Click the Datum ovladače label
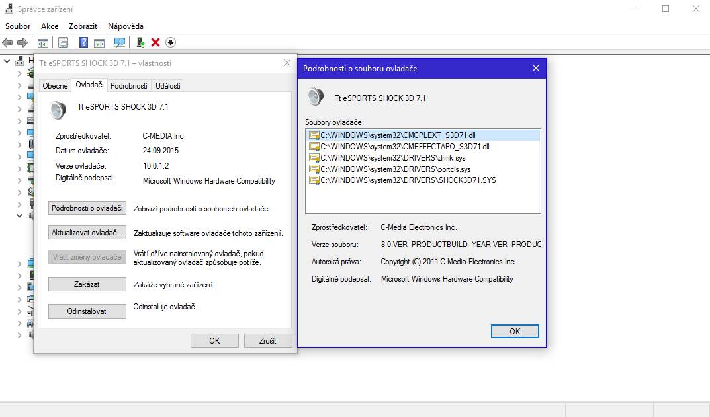 point(82,151)
